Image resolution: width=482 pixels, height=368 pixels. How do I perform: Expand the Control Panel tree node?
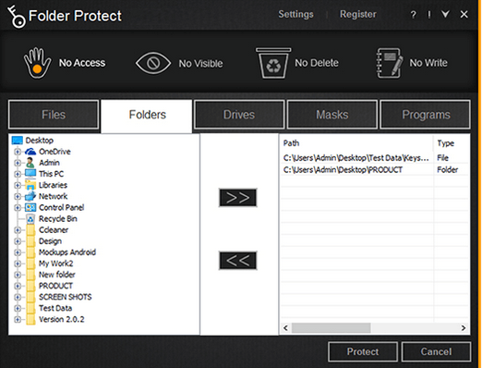click(x=18, y=207)
